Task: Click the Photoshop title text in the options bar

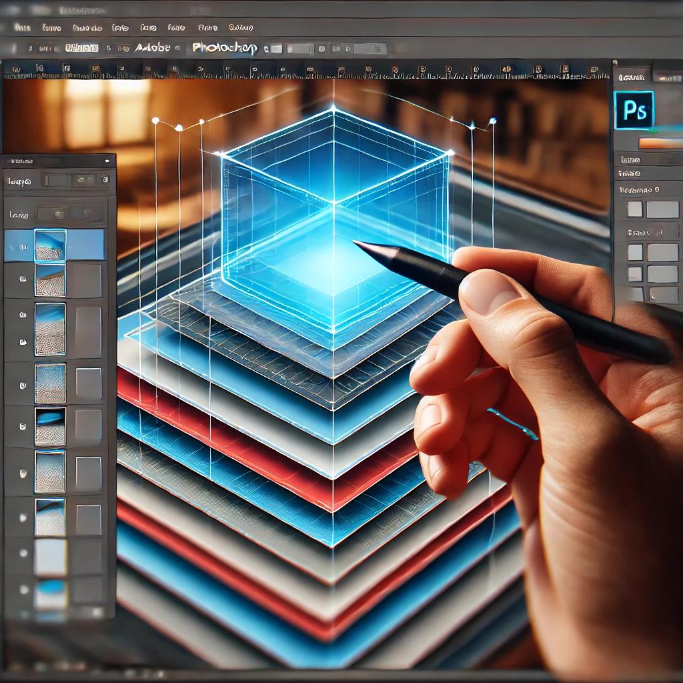Action: 225,48
